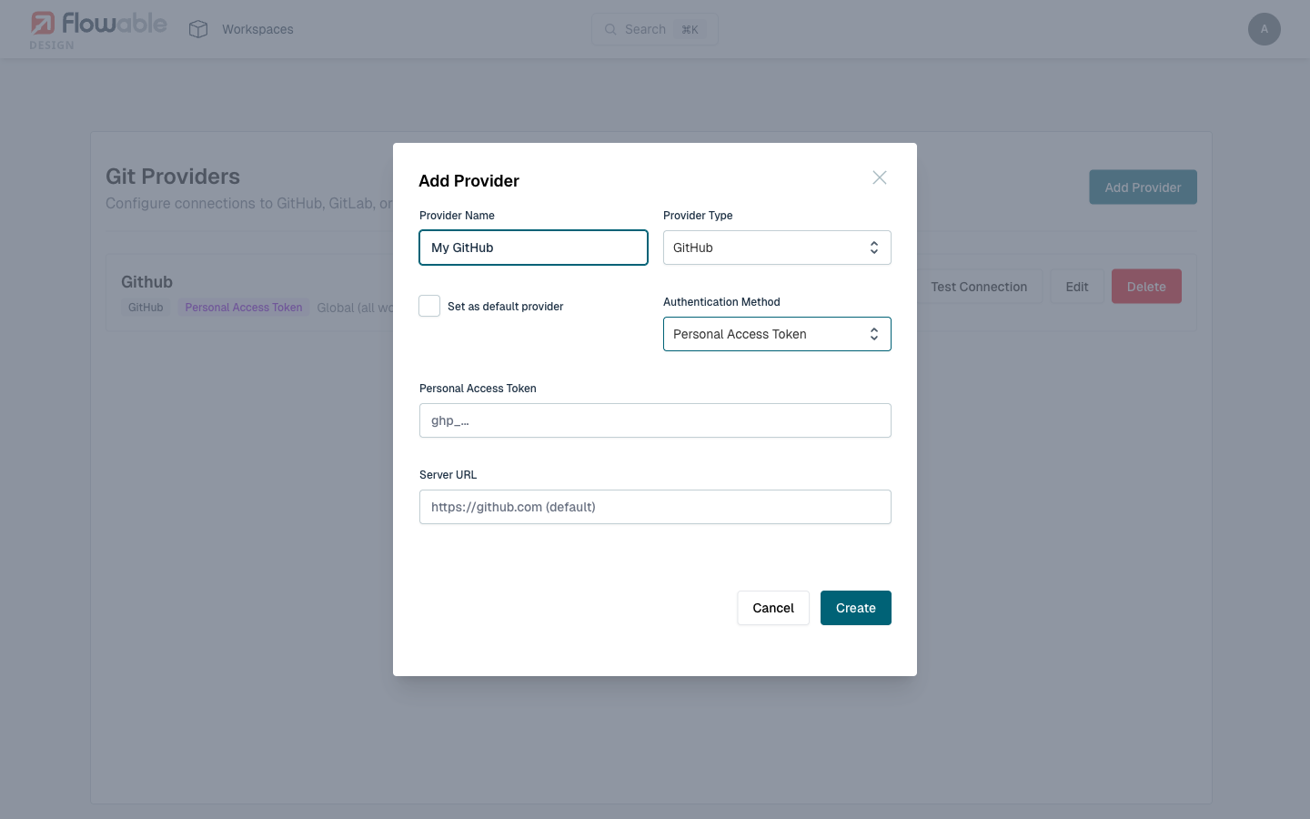Focus the Search field in header

click(655, 29)
